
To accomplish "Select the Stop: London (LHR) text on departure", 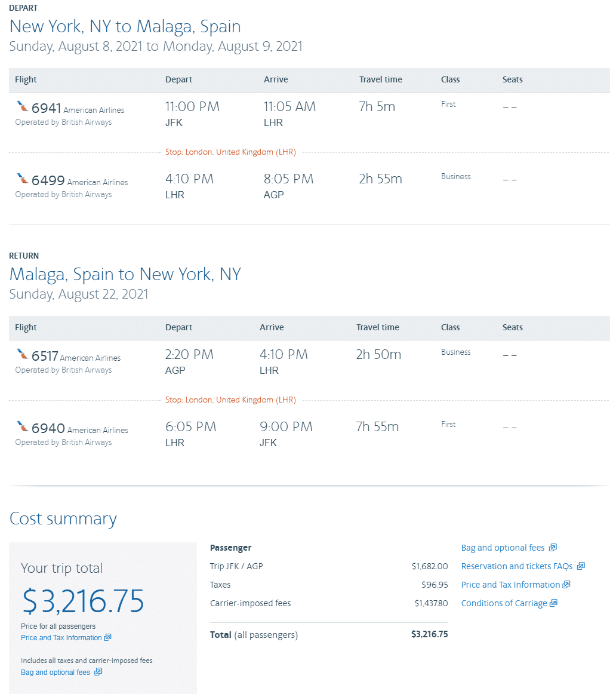I will click(230, 152).
